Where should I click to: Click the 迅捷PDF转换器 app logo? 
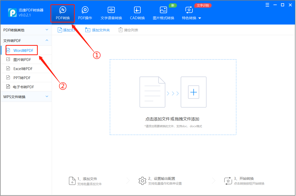[x=12, y=13]
